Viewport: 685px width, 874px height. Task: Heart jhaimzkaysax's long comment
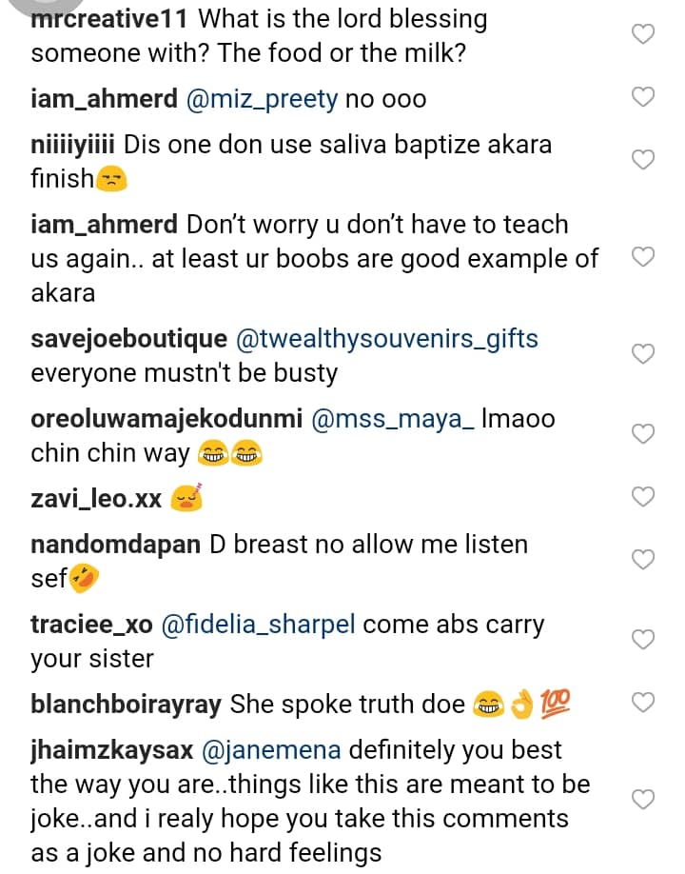pyautogui.click(x=644, y=800)
